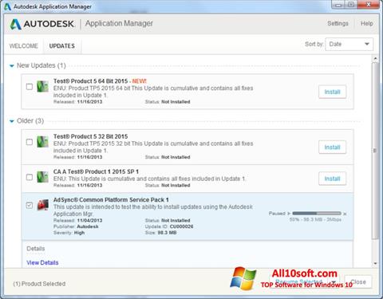Click the 'Update ID: CU000026' text
Image resolution: width=383 pixels, height=299 pixels.
point(169,226)
